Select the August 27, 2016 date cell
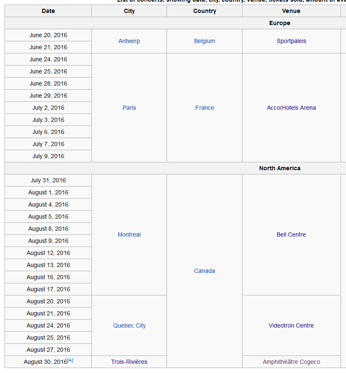The width and height of the screenshot is (346, 373). (x=48, y=350)
